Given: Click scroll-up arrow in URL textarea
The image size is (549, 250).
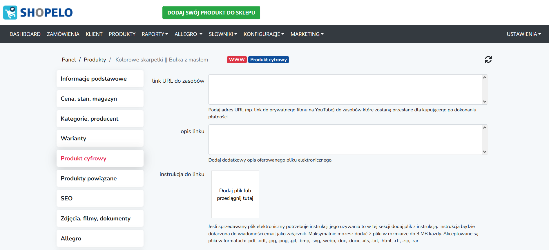Looking at the screenshot, I should tap(485, 77).
